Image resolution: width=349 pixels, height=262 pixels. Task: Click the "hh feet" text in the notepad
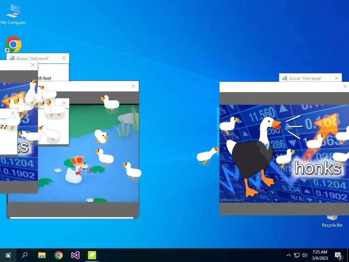point(44,78)
